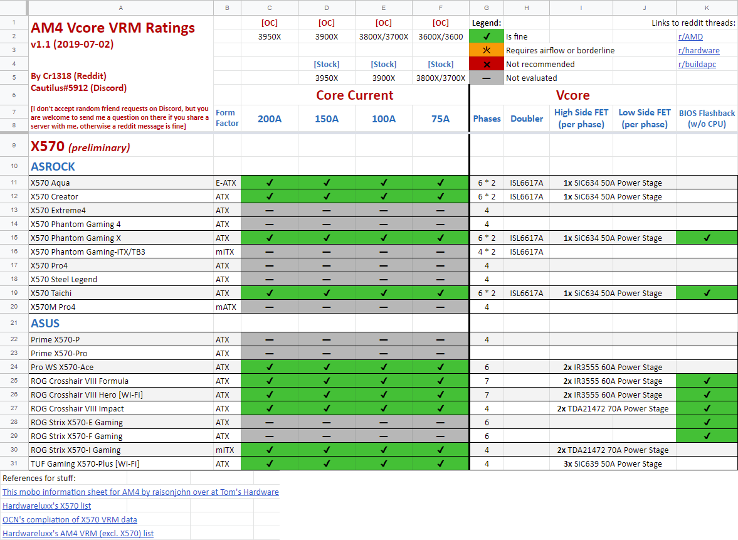Click the 'Doubler' header cell

527,119
